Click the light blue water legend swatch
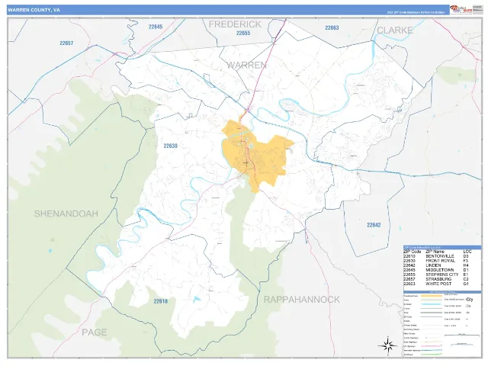The width and height of the screenshot is (488, 366). [431, 304]
